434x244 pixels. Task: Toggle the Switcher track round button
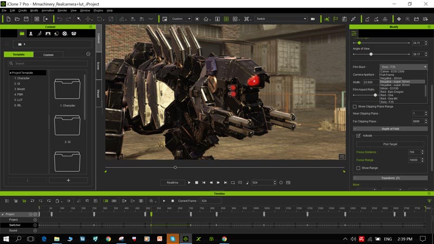(35, 225)
